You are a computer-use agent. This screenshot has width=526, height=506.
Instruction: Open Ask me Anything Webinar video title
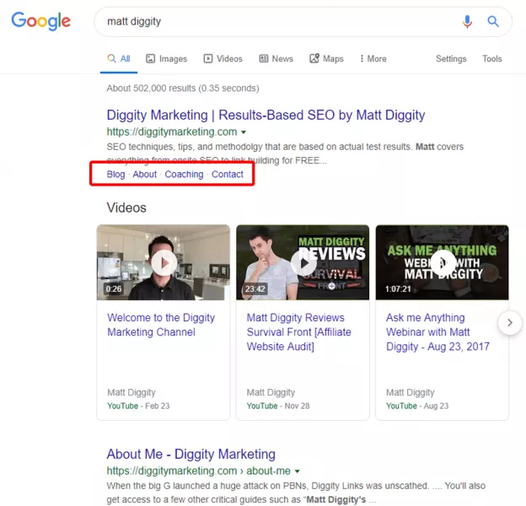(437, 332)
